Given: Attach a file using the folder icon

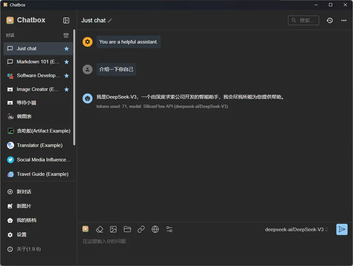Looking at the screenshot, I should point(127,229).
